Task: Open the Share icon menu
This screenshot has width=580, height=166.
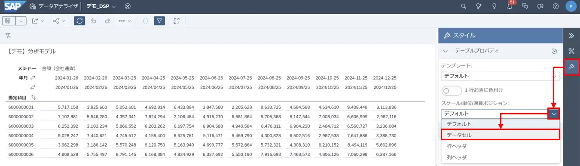Action: pos(58,21)
